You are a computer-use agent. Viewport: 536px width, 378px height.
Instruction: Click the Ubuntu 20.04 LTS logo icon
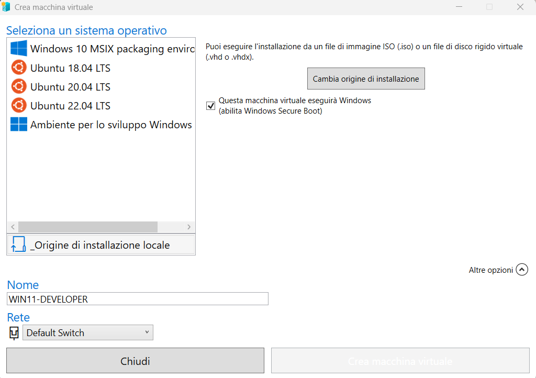(x=19, y=86)
